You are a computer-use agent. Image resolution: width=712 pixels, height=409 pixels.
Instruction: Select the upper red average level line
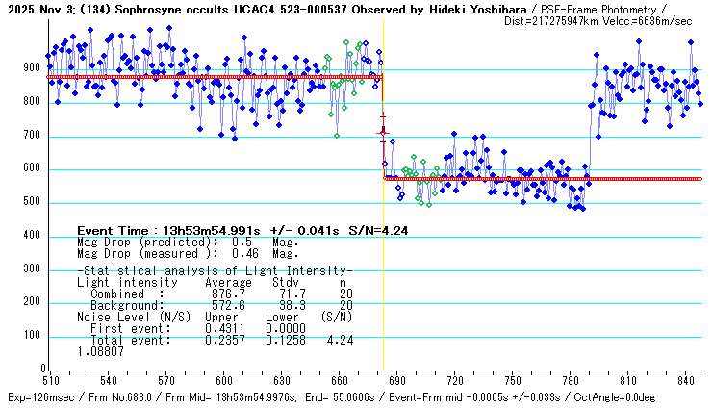tap(212, 77)
